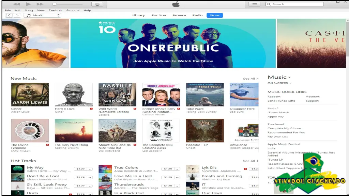Image resolution: width=349 pixels, height=196 pixels.
Task: Click See All for Hot Tracks
Action: 251,161
